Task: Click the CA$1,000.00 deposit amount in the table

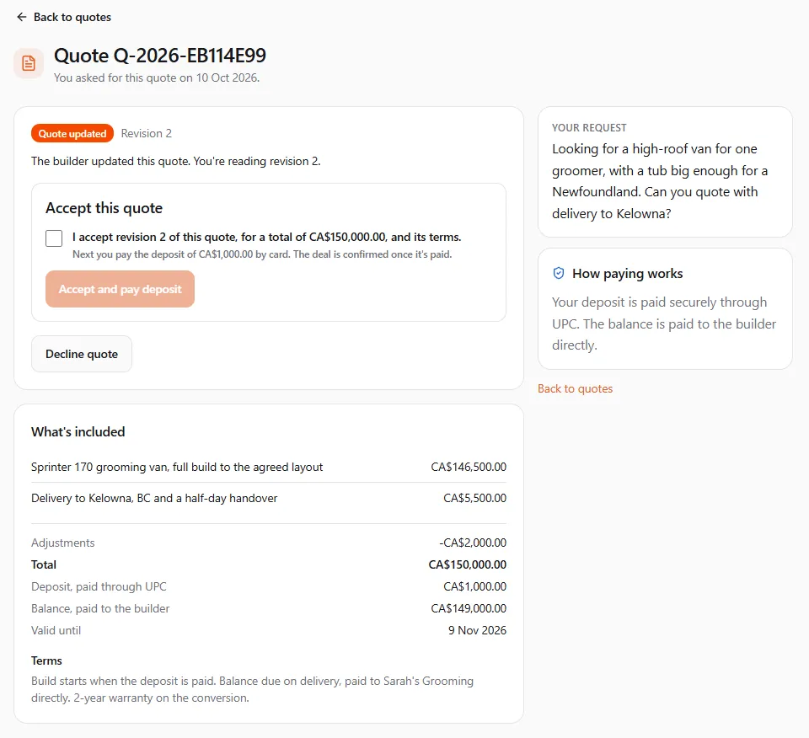Action: 474,587
